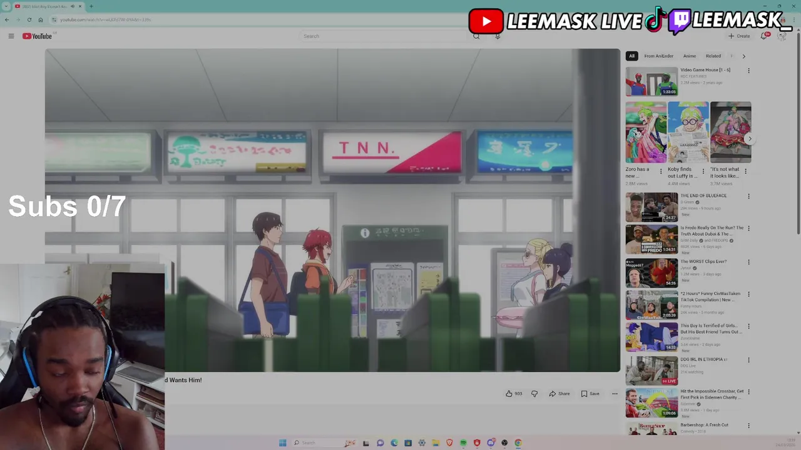Open OBS Studio from the taskbar
Viewport: 801px width, 450px height.
(504, 442)
